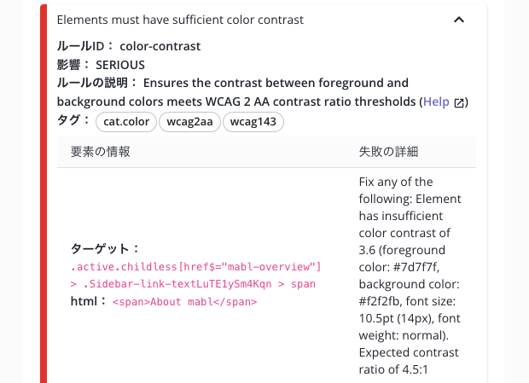529x383 pixels.
Task: Open the Help link for WCAG contrast
Action: [x=435, y=102]
